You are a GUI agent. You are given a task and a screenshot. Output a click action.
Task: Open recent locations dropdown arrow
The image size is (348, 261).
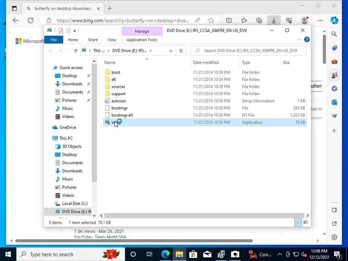pos(69,51)
